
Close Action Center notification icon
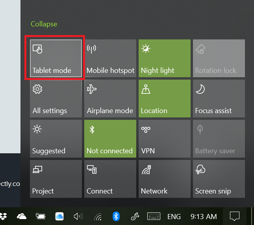pyautogui.click(x=235, y=216)
